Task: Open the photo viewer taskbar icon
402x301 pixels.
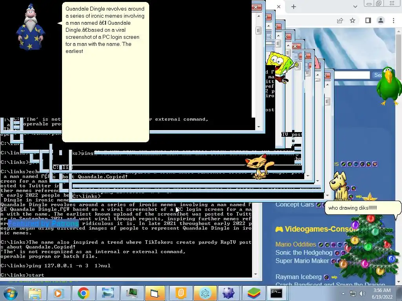Action: click(108, 293)
